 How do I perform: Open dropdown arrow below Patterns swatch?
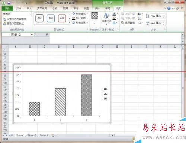(95, 23)
